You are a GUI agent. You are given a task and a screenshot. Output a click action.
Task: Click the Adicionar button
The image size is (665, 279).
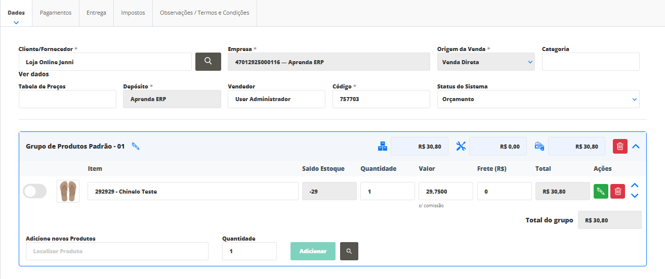point(313,251)
